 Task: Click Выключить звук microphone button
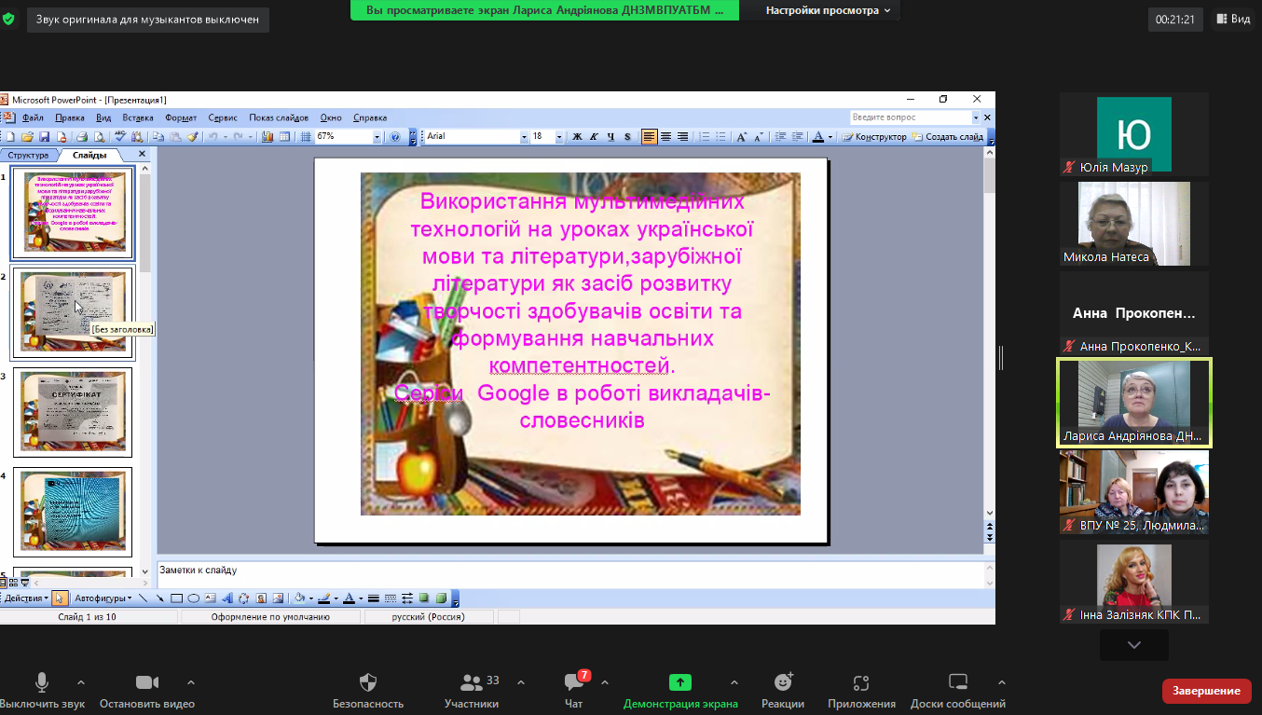42,691
